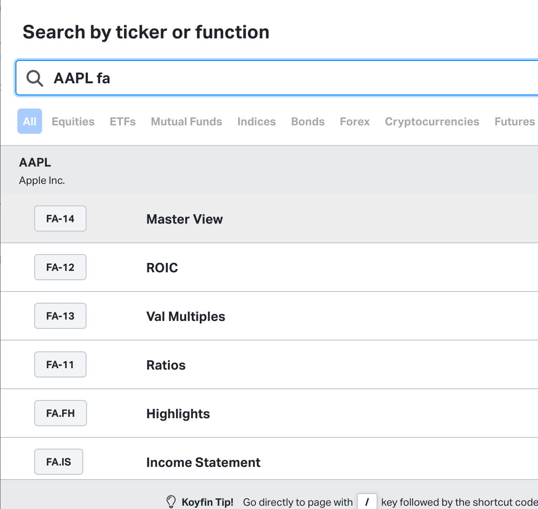
Task: Switch to the Forex tab
Action: 355,122
